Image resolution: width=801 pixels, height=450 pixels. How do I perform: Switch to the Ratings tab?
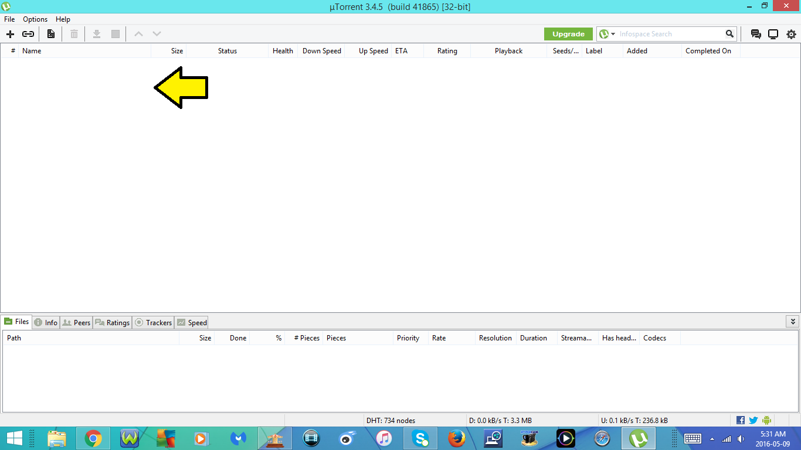(x=112, y=322)
